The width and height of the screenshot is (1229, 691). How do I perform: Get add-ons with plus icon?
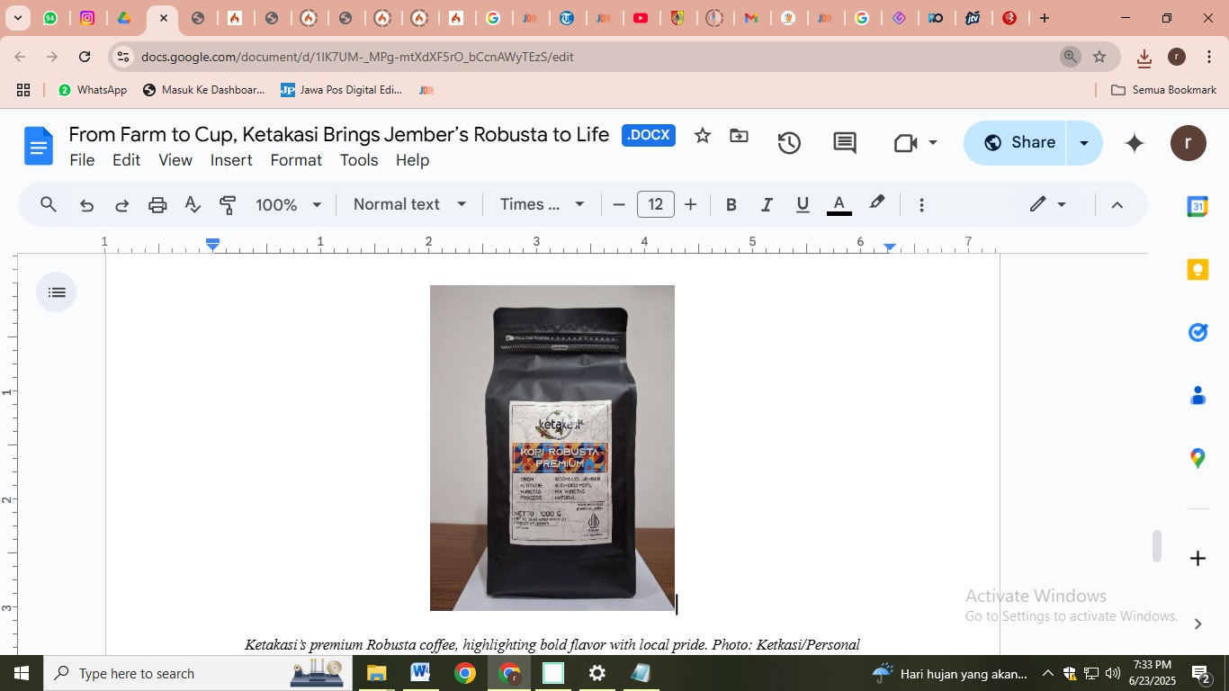point(1198,559)
